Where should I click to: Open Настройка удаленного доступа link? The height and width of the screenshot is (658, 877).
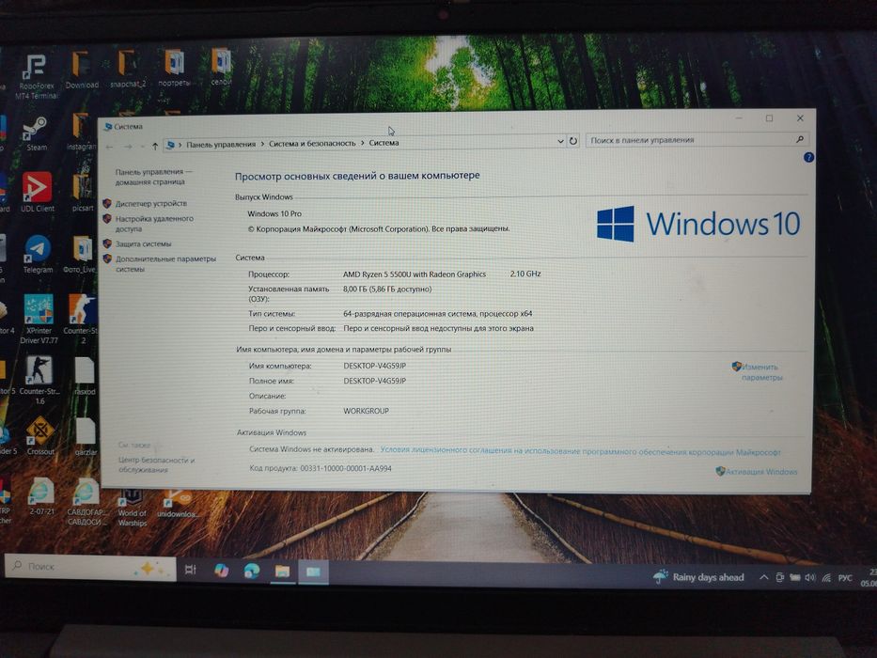point(154,224)
